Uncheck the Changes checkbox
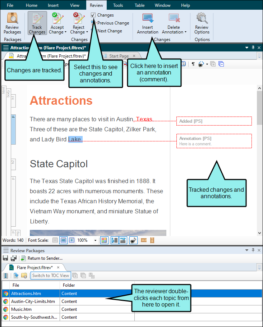The image size is (263, 327). [x=93, y=15]
